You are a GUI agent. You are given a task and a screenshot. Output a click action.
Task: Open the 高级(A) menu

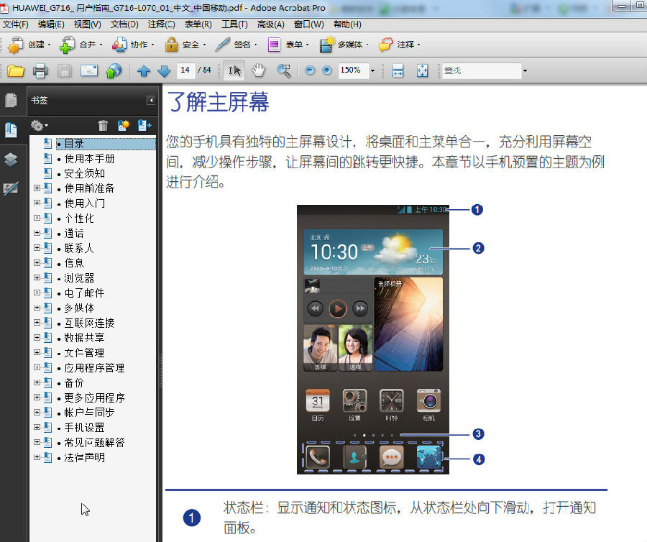pos(271,24)
